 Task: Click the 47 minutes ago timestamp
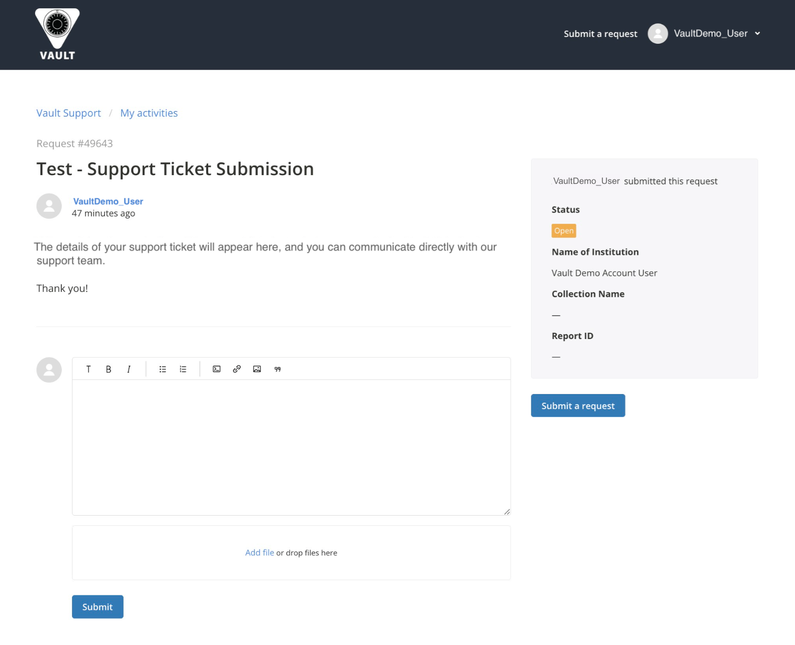tap(104, 214)
